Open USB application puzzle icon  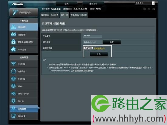[x=13, y=49]
